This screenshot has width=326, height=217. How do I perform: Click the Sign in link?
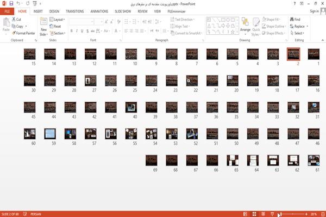pos(314,11)
